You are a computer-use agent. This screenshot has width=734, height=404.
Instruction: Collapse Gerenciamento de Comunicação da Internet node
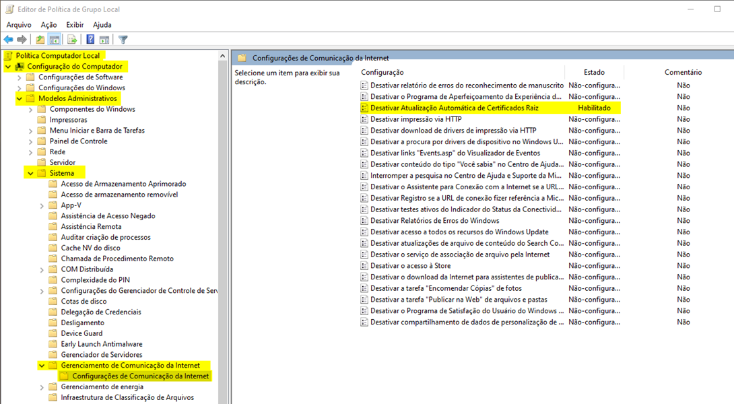tap(42, 366)
